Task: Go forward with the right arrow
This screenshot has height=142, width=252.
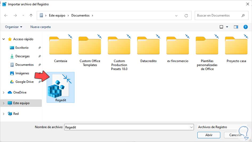Action: [x=15, y=15]
